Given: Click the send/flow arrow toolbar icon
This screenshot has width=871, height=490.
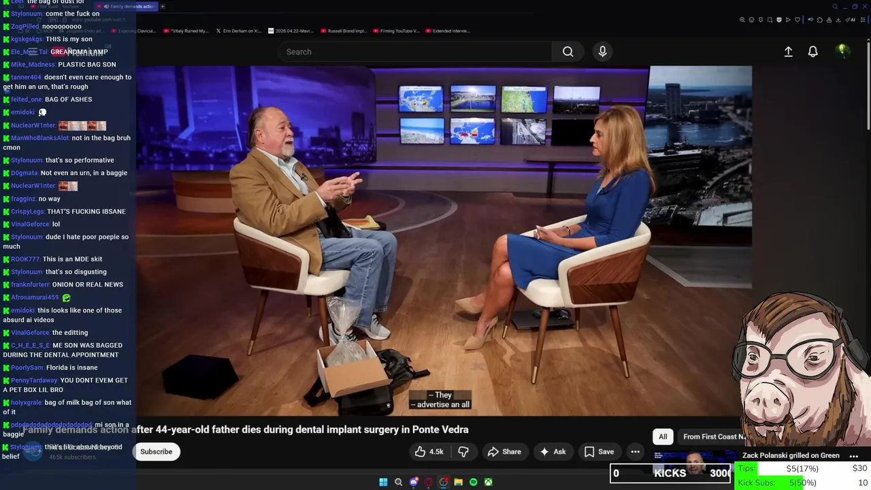Looking at the screenshot, I should 788,20.
